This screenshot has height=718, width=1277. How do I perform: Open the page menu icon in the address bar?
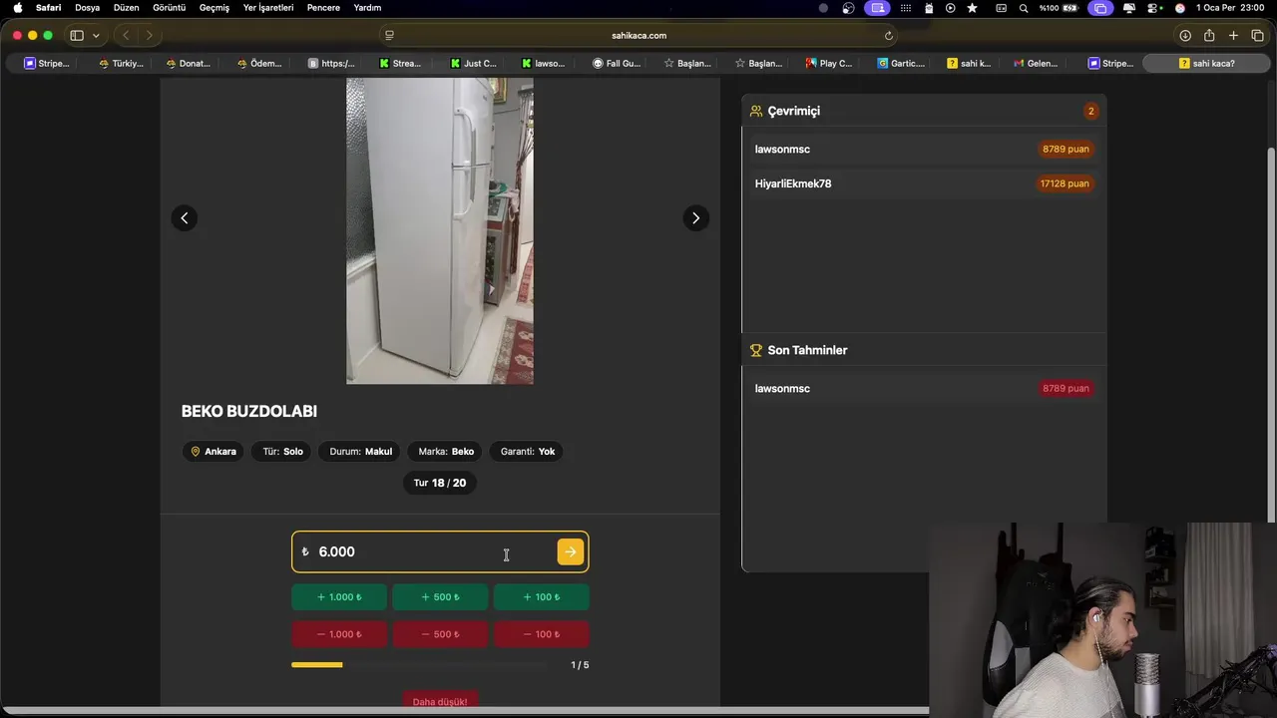pyautogui.click(x=390, y=35)
